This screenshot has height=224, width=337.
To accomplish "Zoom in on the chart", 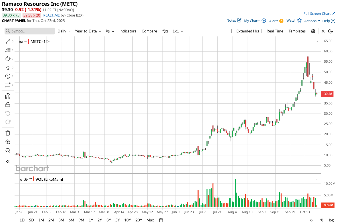I will [x=8, y=142].
